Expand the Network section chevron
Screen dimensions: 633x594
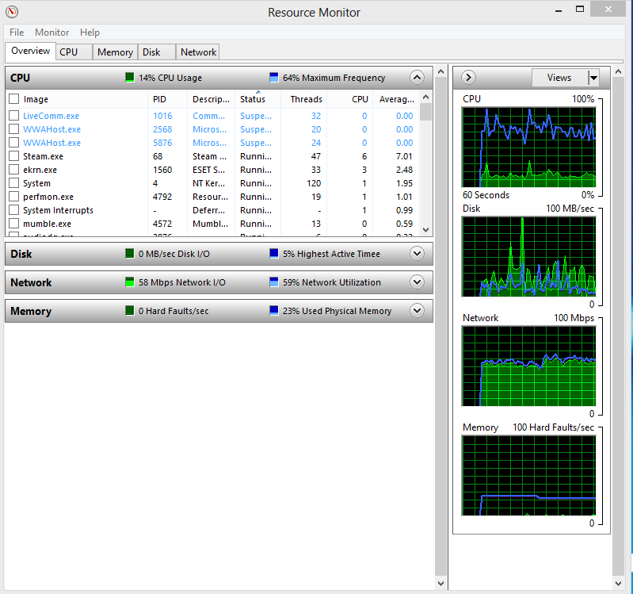coord(417,282)
